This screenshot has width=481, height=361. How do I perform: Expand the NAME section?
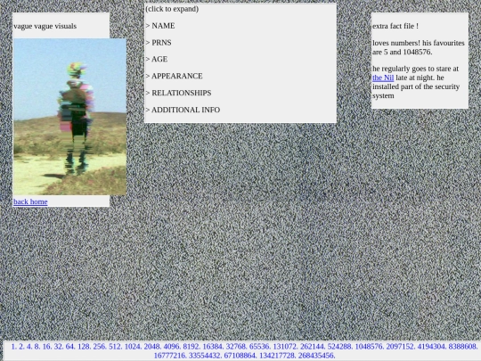(160, 26)
